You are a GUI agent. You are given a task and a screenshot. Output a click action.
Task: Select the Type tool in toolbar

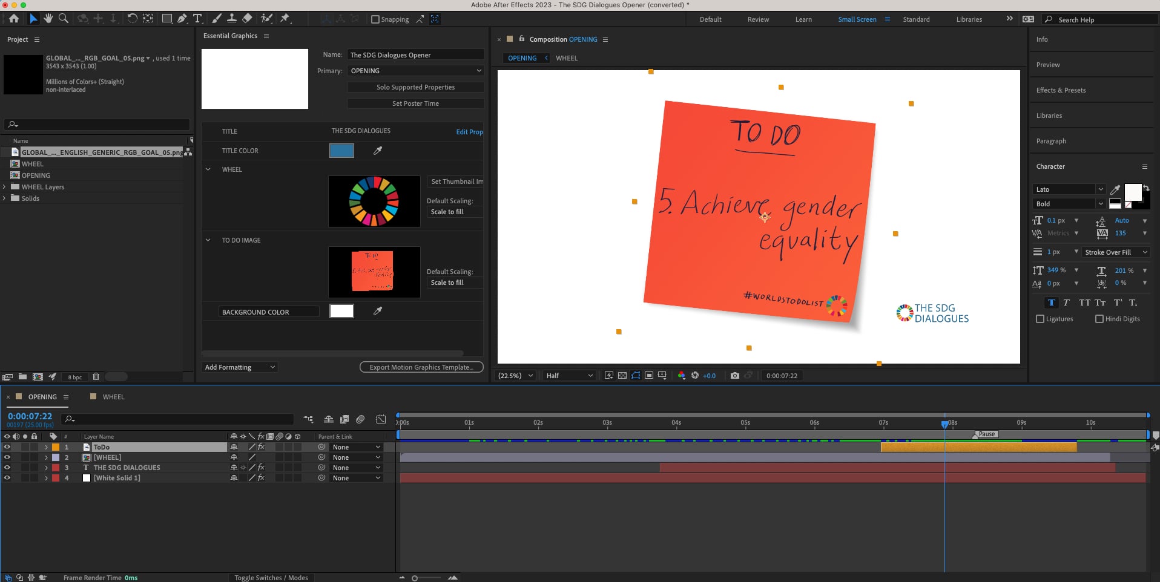pyautogui.click(x=197, y=19)
